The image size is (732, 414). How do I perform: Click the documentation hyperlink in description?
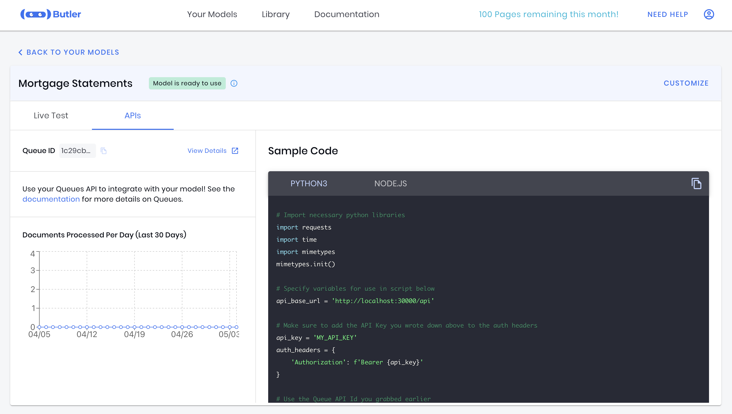pyautogui.click(x=51, y=199)
